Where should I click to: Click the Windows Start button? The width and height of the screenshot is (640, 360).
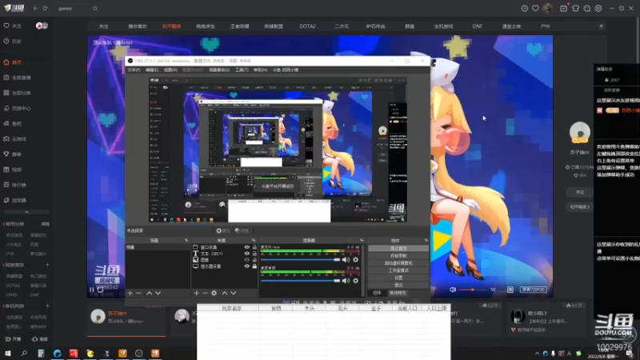(x=7, y=353)
